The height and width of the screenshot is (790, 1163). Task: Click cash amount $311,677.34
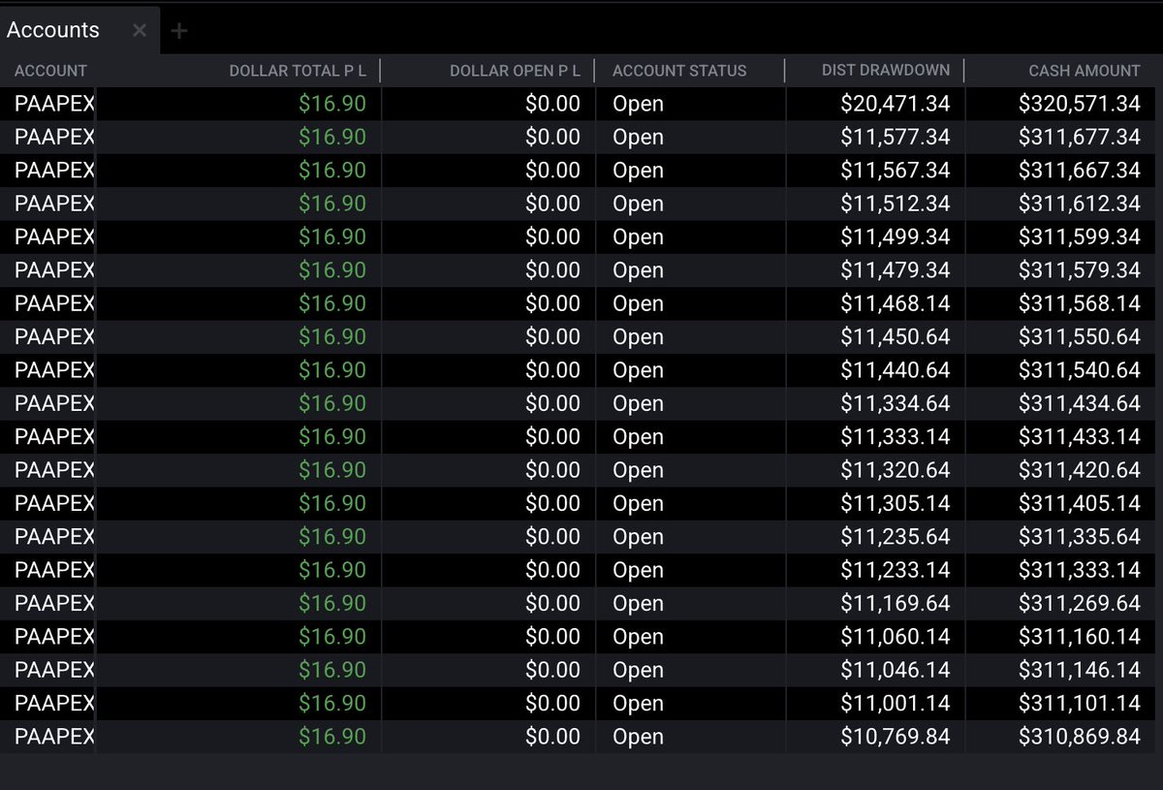[1080, 137]
